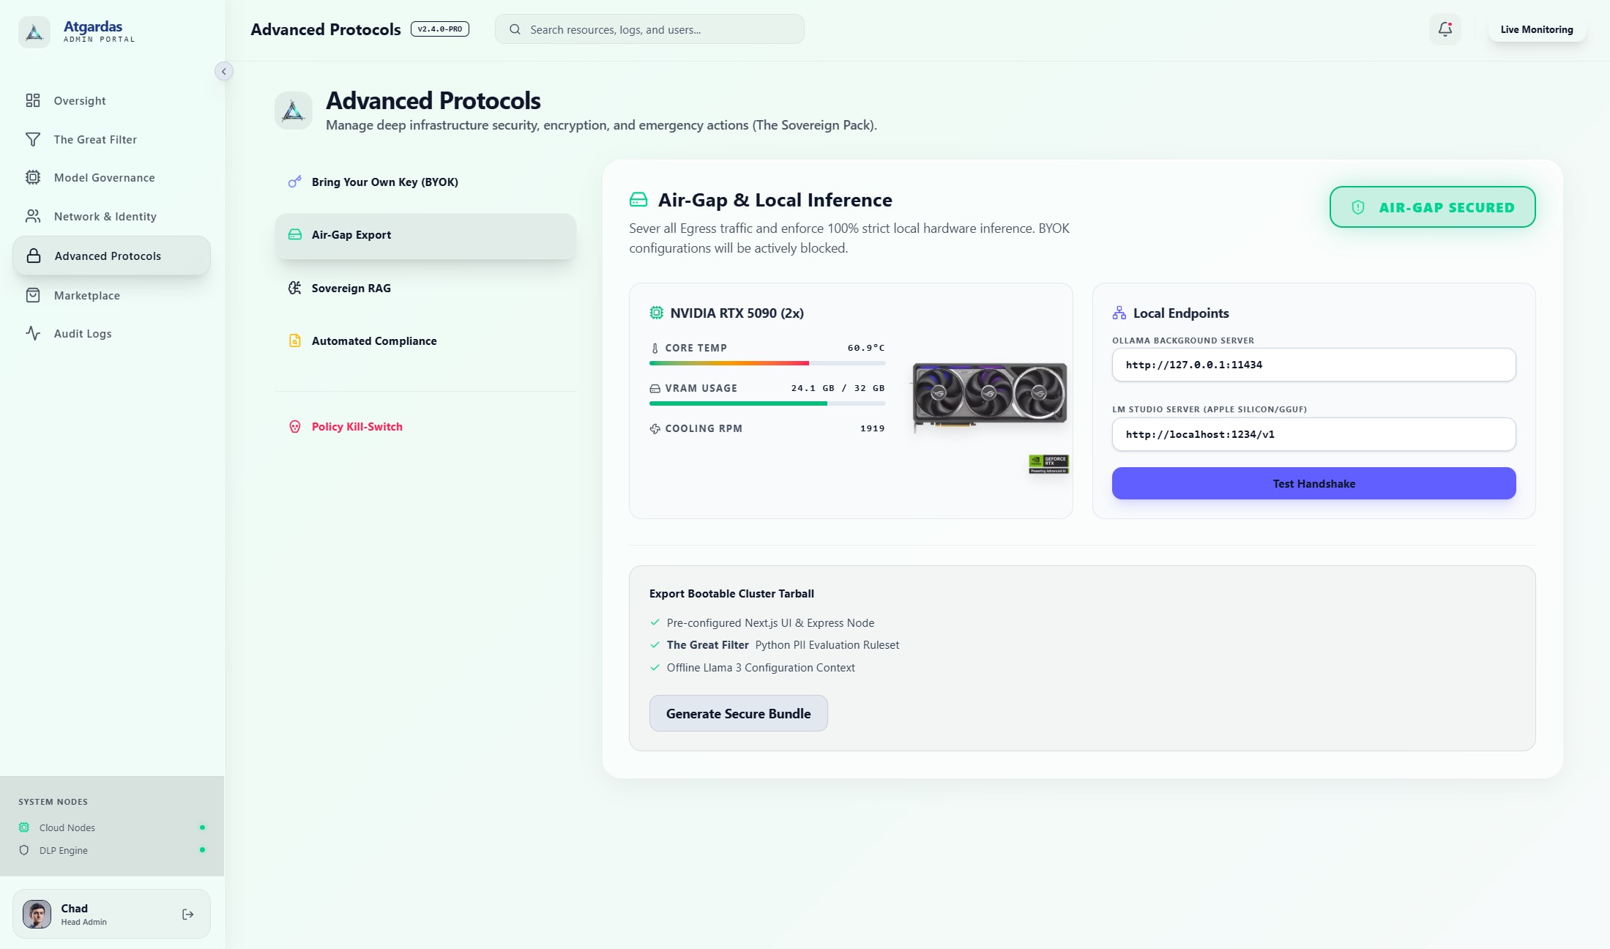Click the Policy Kill-Switch warning icon
The height and width of the screenshot is (949, 1610).
294,426
